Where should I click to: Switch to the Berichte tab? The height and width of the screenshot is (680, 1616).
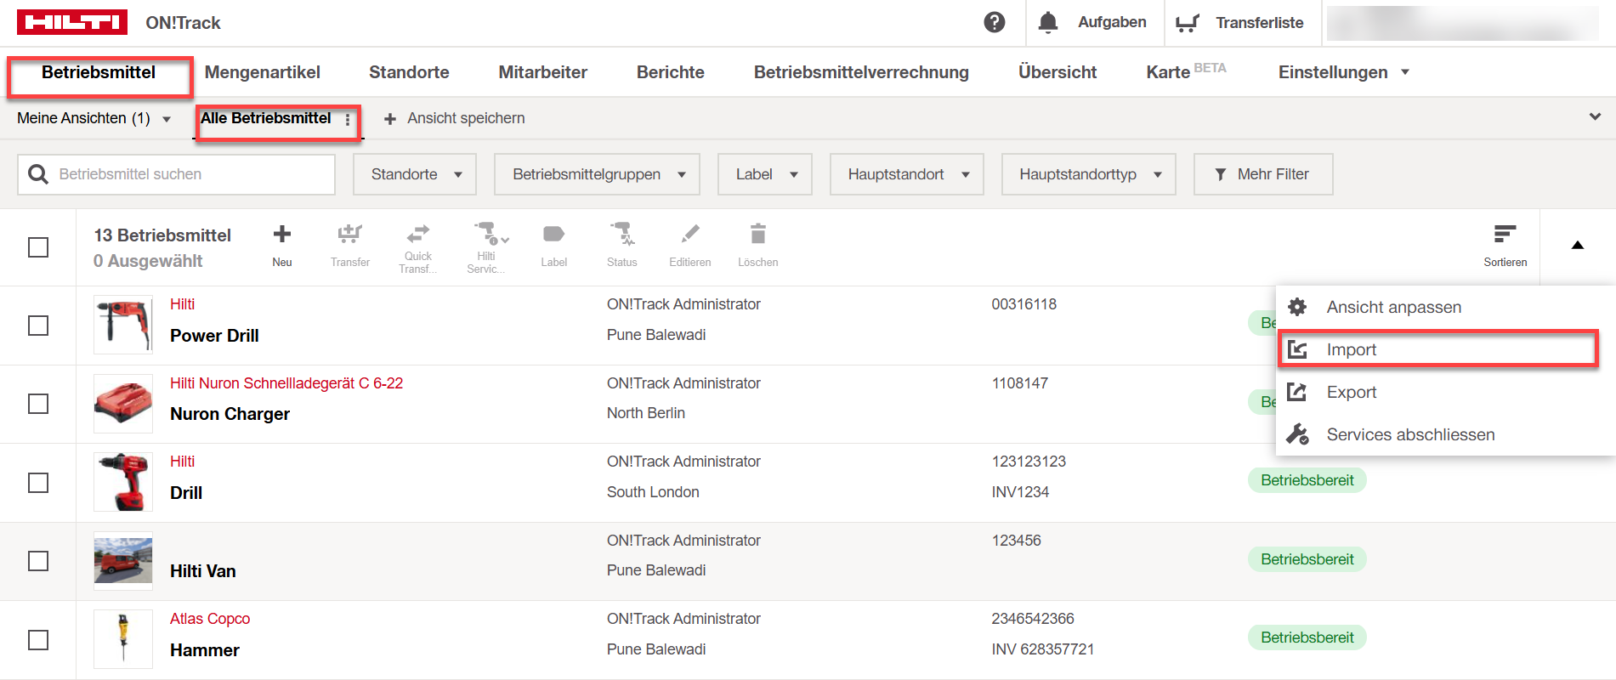(x=671, y=72)
